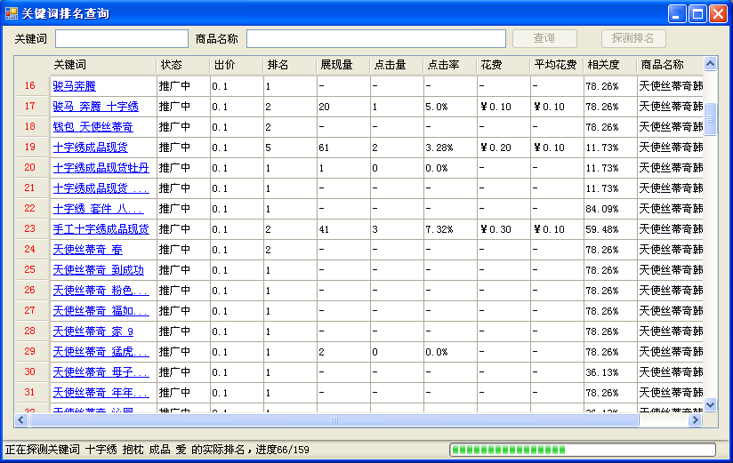Sort by the 相关度 column header
This screenshot has width=733, height=463.
[609, 65]
